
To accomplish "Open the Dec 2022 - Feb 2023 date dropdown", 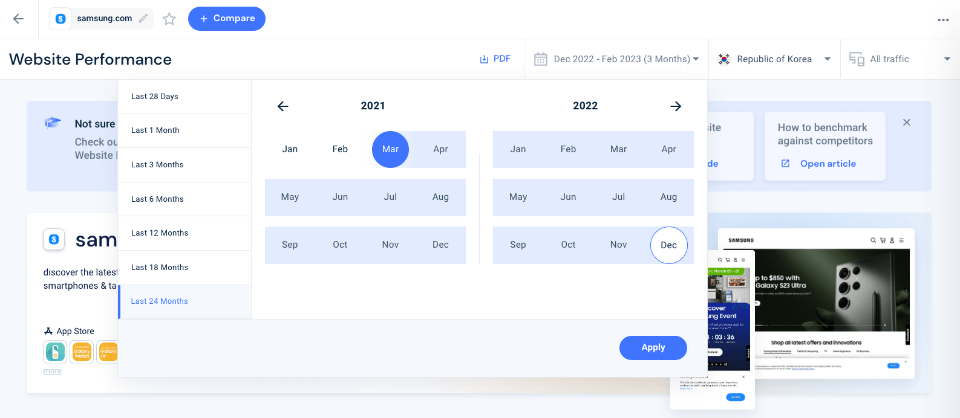I will [x=622, y=59].
